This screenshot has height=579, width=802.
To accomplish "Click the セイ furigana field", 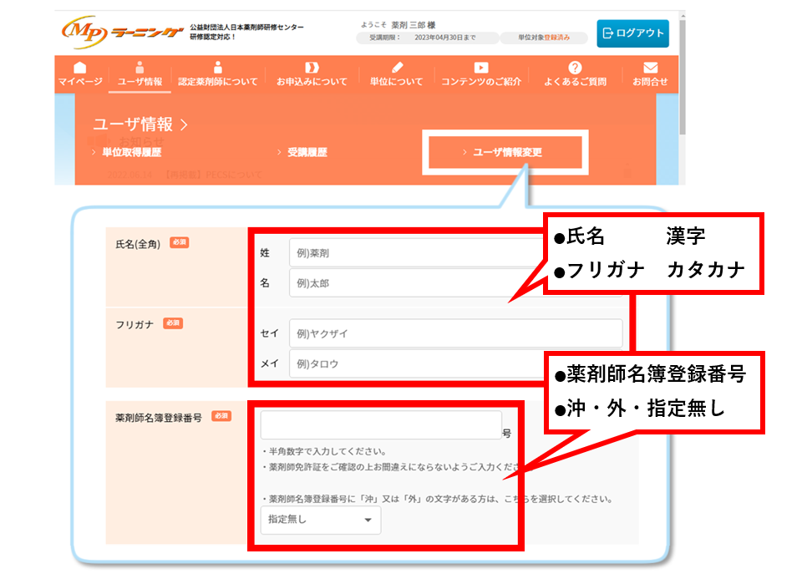I will [x=455, y=333].
